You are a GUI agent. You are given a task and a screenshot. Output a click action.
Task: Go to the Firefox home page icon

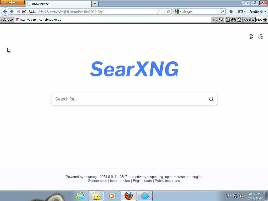[x=231, y=12]
